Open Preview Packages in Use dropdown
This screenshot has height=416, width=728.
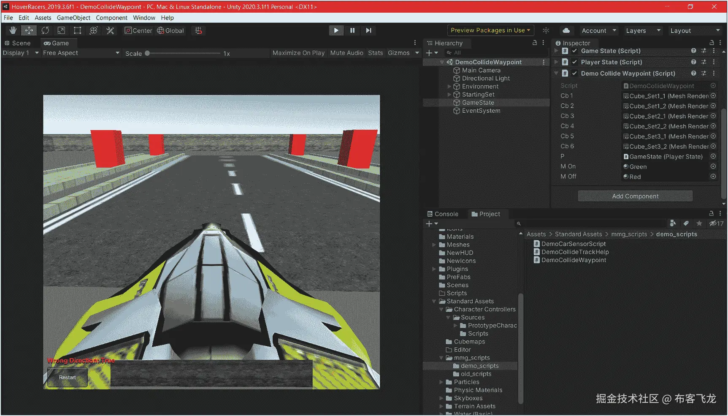click(x=490, y=30)
